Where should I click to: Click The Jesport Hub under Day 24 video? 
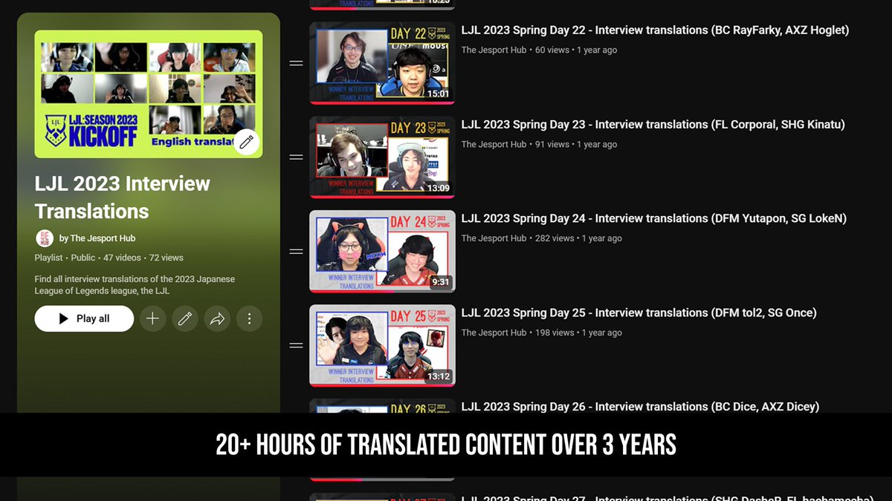coord(494,238)
